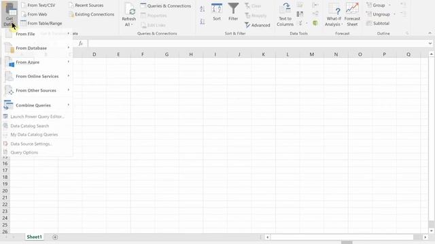Select column K header
Screen dimensions: 435x244
pos(263,54)
